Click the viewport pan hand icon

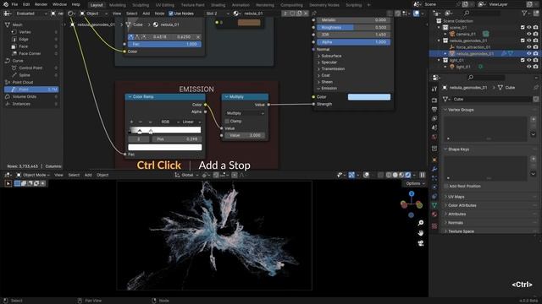pos(421,233)
